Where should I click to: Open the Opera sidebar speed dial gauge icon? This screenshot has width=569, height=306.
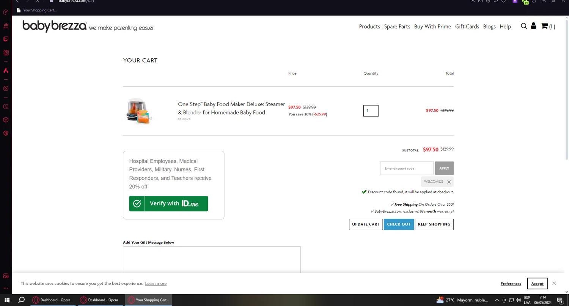(x=6, y=12)
